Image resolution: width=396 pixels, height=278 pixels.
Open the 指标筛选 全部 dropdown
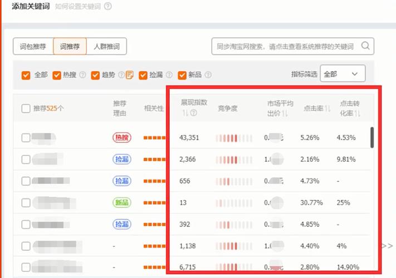coord(343,73)
